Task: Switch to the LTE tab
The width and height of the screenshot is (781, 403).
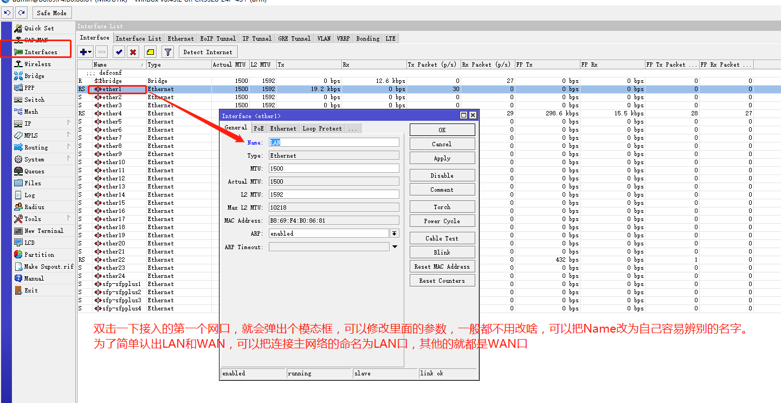Action: coord(391,38)
